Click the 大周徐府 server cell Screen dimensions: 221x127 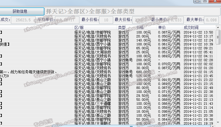(93, 52)
